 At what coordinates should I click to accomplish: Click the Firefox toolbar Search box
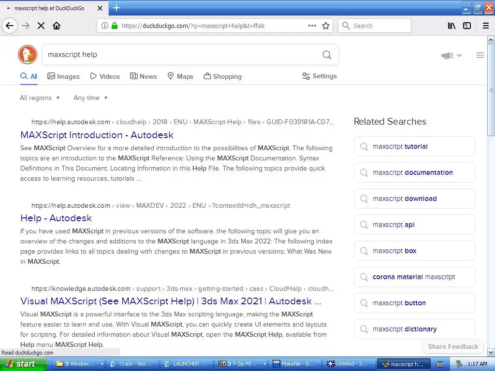click(x=375, y=26)
